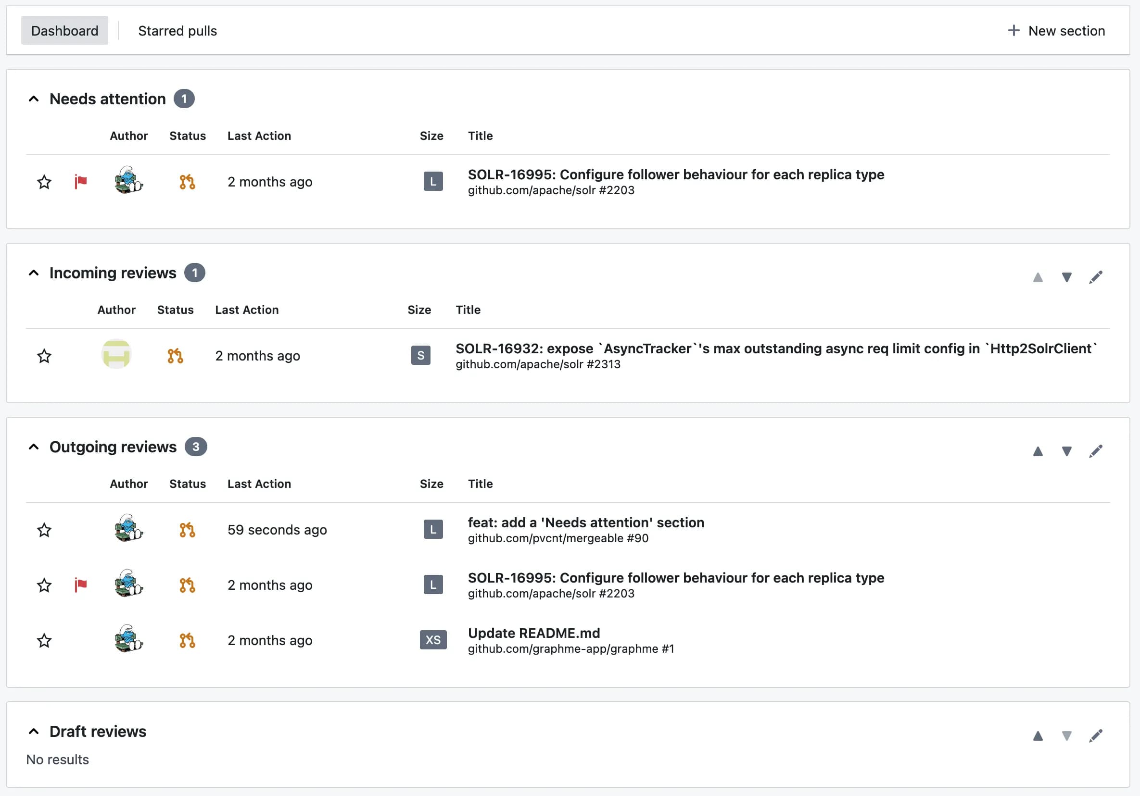Click the L size badge in Needs attention
This screenshot has height=796, width=1140.
(432, 182)
